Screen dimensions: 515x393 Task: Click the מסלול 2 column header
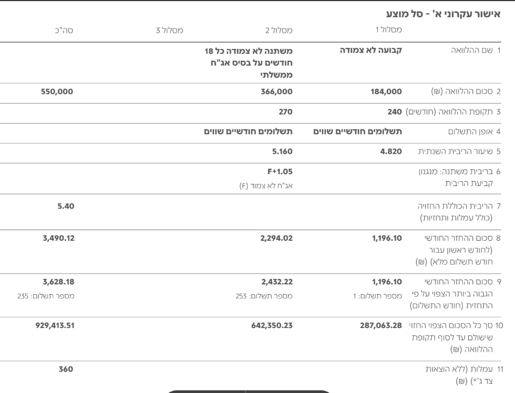(278, 29)
